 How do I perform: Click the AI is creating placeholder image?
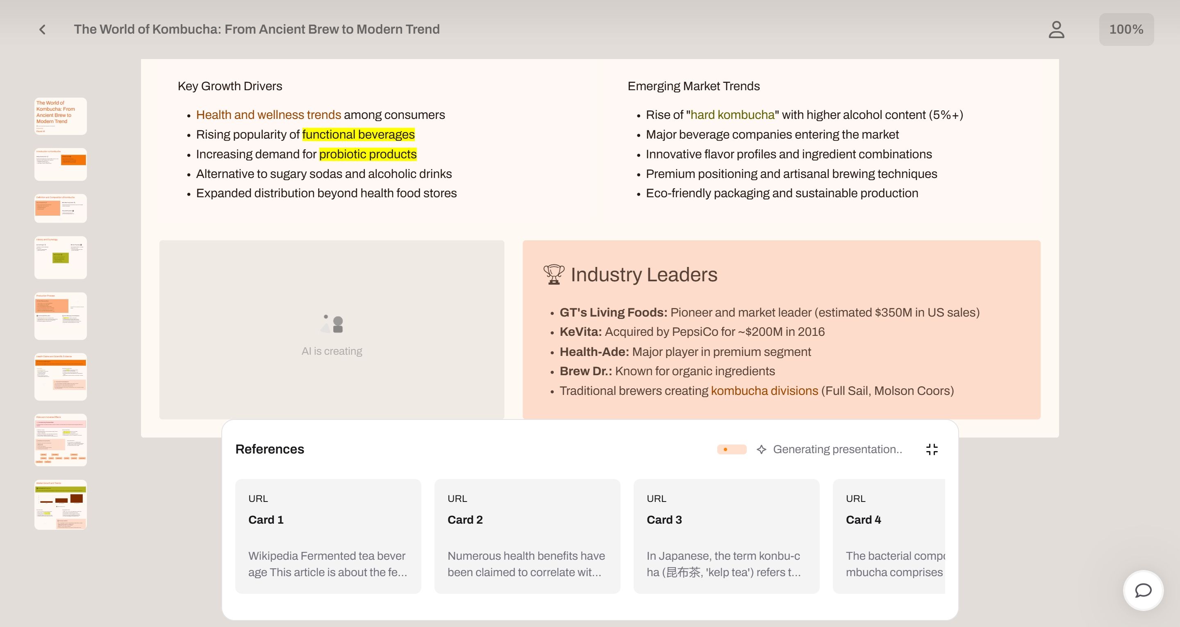[x=332, y=330]
